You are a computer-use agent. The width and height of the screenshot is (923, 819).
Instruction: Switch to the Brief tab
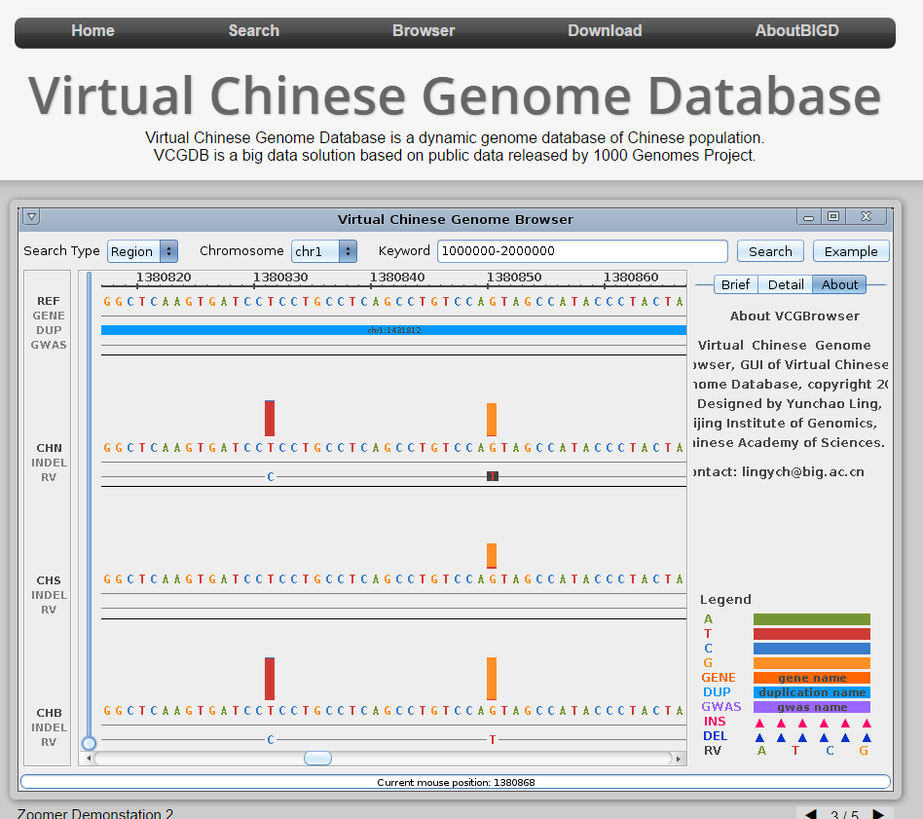(736, 284)
